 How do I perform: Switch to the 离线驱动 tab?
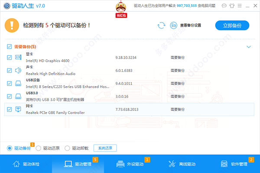pos(182,164)
